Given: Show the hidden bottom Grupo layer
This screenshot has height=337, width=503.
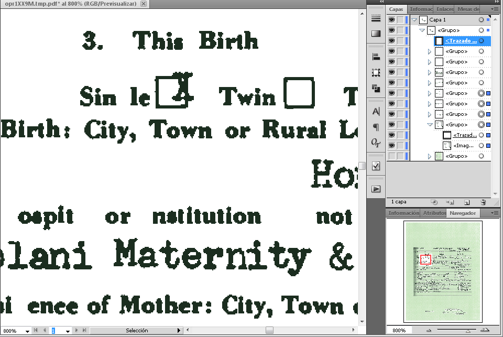Looking at the screenshot, I should tap(391, 156).
